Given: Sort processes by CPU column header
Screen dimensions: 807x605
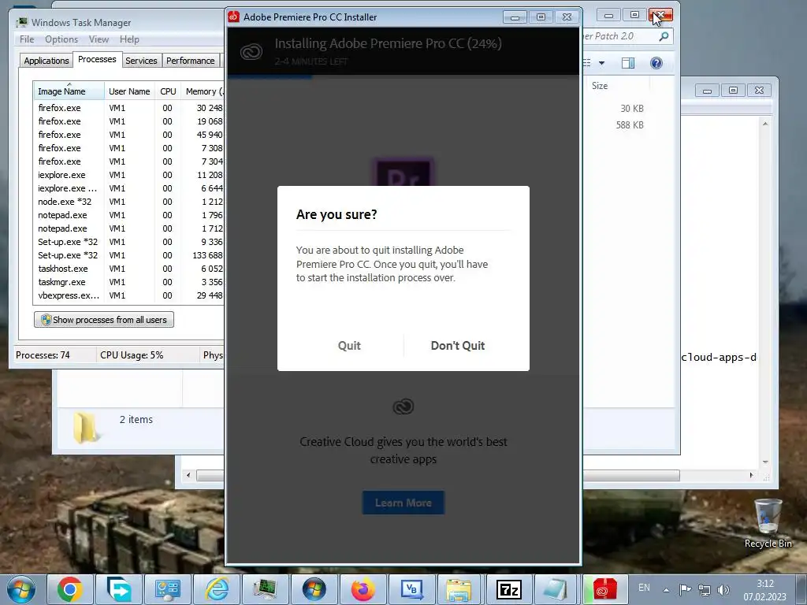Looking at the screenshot, I should pos(168,91).
